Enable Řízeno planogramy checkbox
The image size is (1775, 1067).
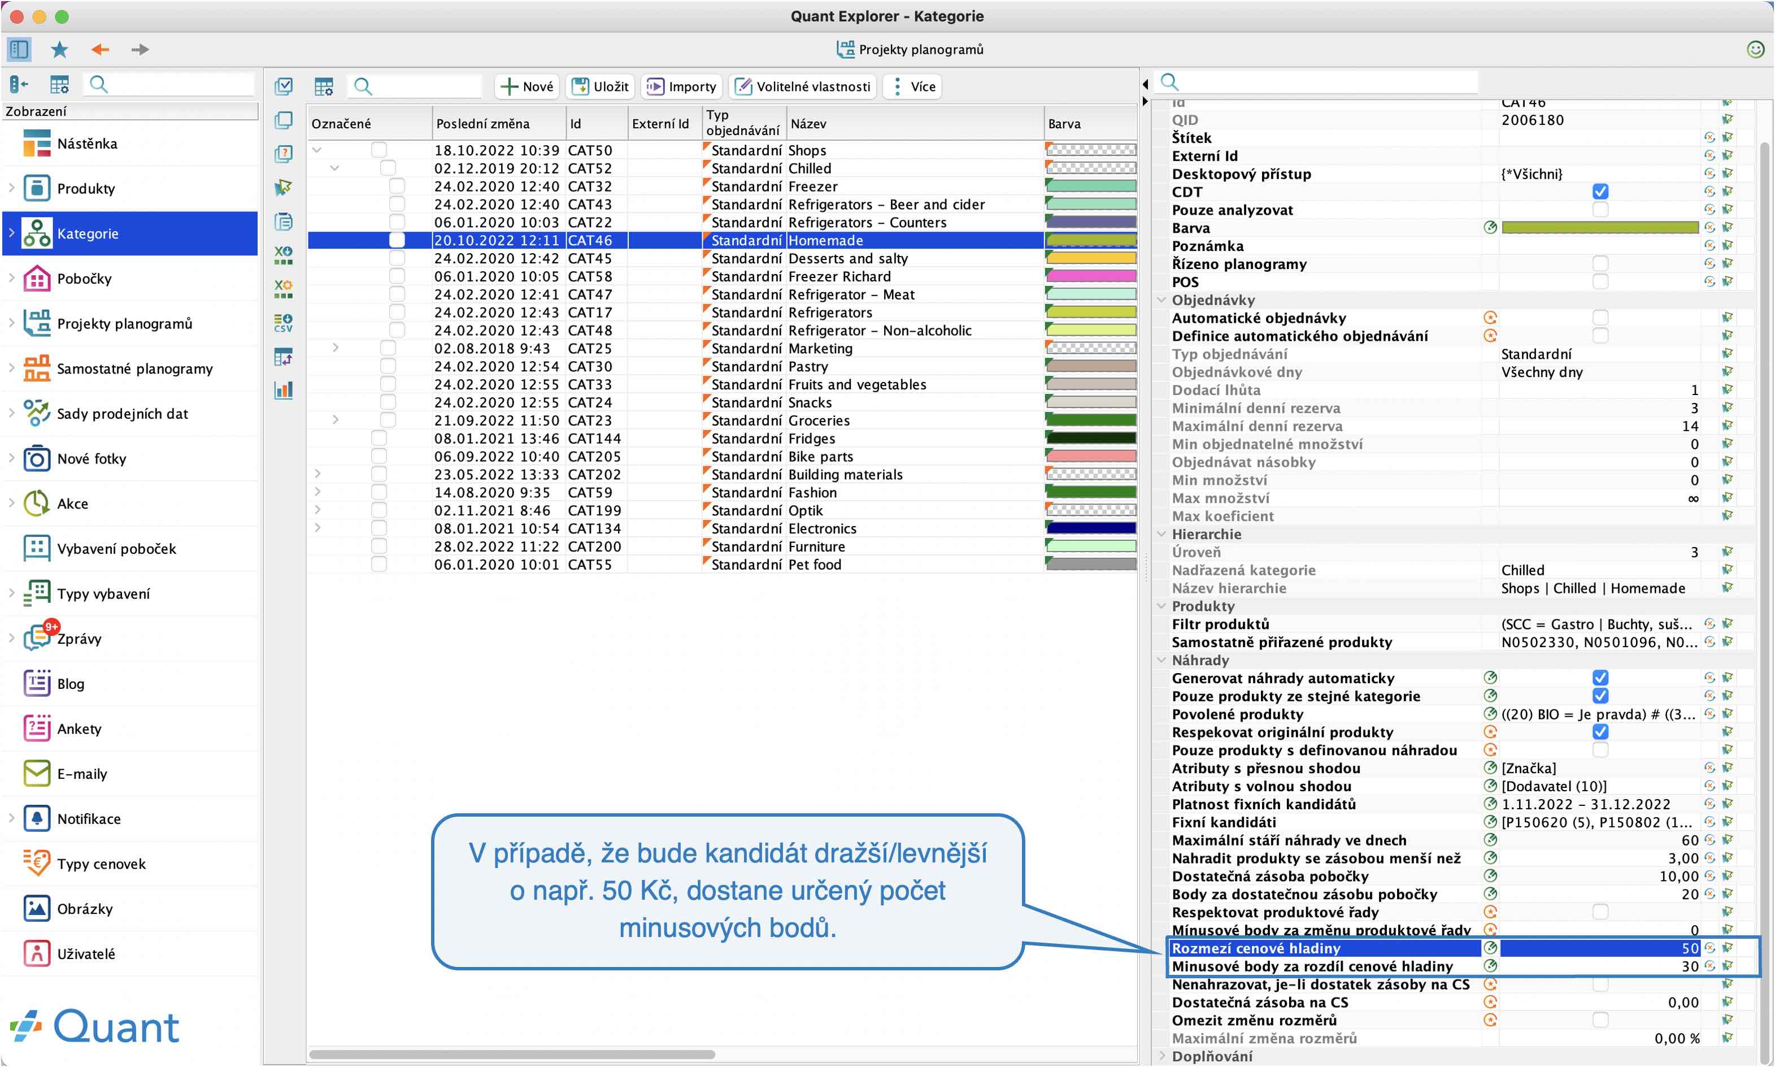coord(1600,264)
